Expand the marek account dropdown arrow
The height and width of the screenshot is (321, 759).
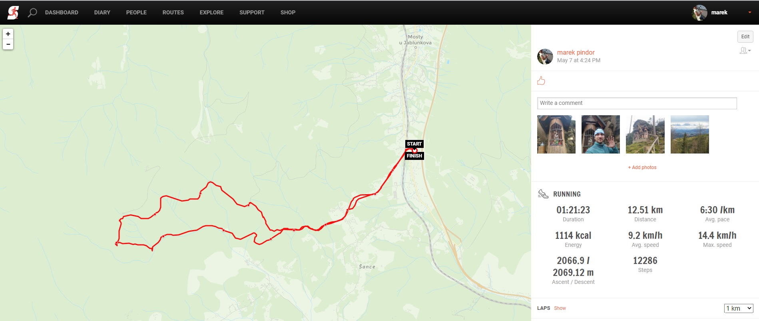tap(749, 12)
